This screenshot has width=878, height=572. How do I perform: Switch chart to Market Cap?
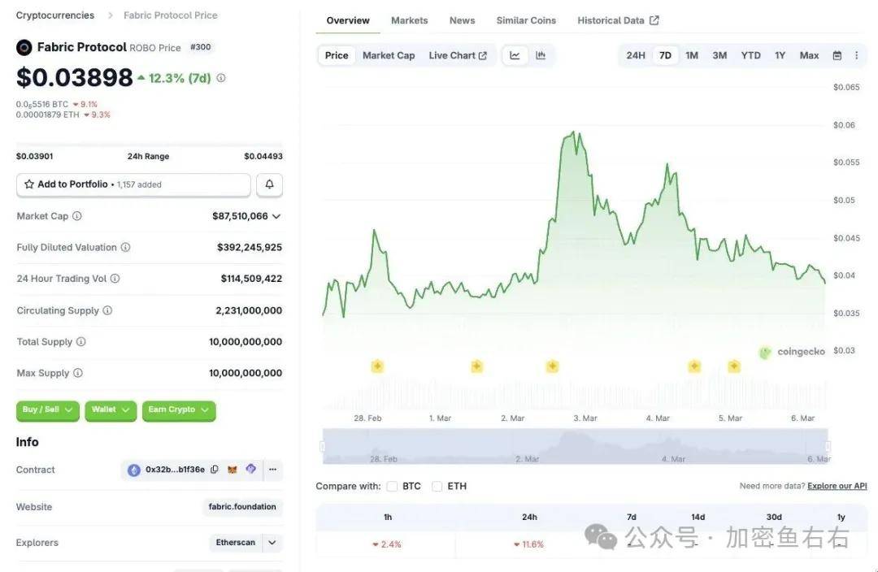[x=389, y=55]
